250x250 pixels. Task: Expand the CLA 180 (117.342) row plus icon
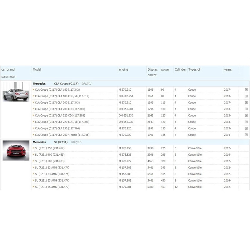[x=246, y=90]
